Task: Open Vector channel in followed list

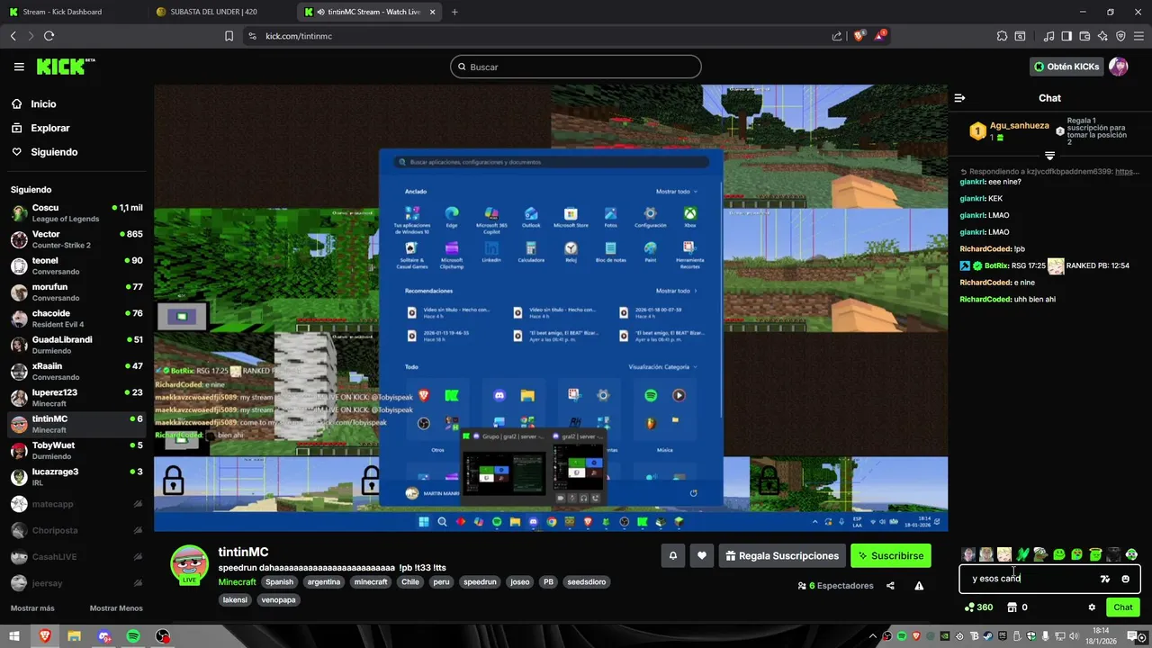Action: pyautogui.click(x=76, y=239)
